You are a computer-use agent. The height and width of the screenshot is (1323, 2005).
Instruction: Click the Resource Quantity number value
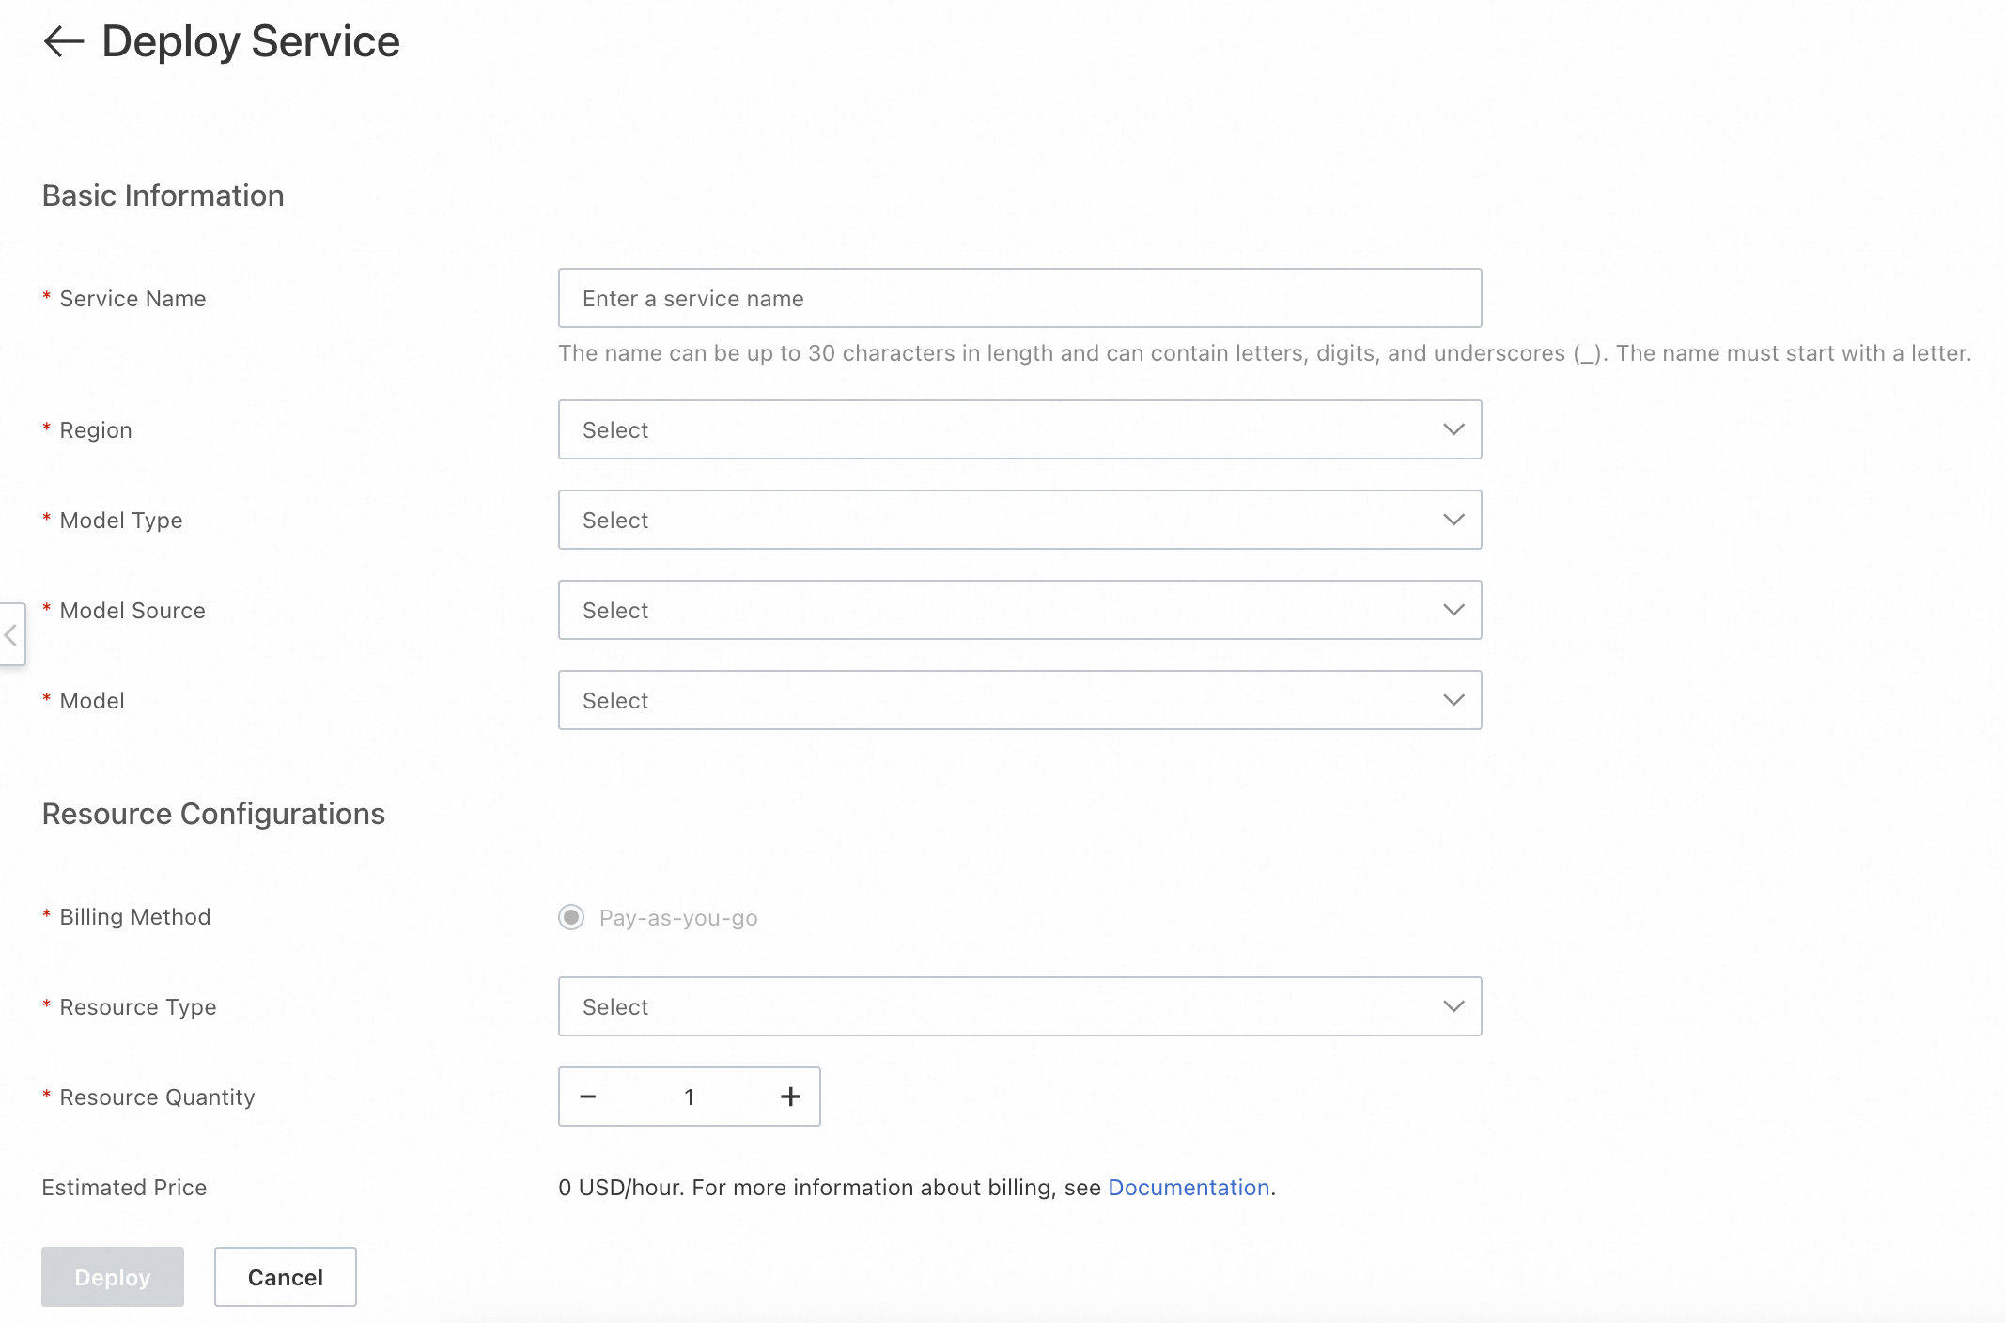click(x=689, y=1097)
